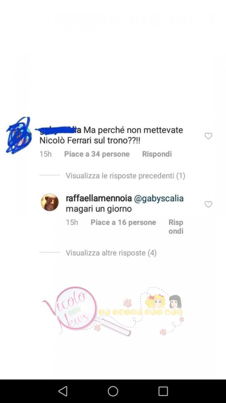Screen dimensions: 226x403
Task: Expand Visualizza altre risposte (4)
Action: pyautogui.click(x=111, y=253)
